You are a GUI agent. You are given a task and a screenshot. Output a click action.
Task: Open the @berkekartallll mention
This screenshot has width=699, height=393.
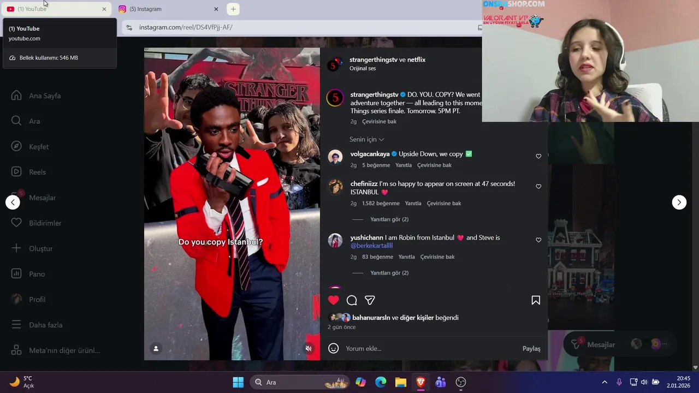coord(371,246)
